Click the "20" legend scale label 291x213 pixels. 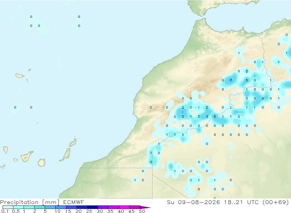point(79,211)
